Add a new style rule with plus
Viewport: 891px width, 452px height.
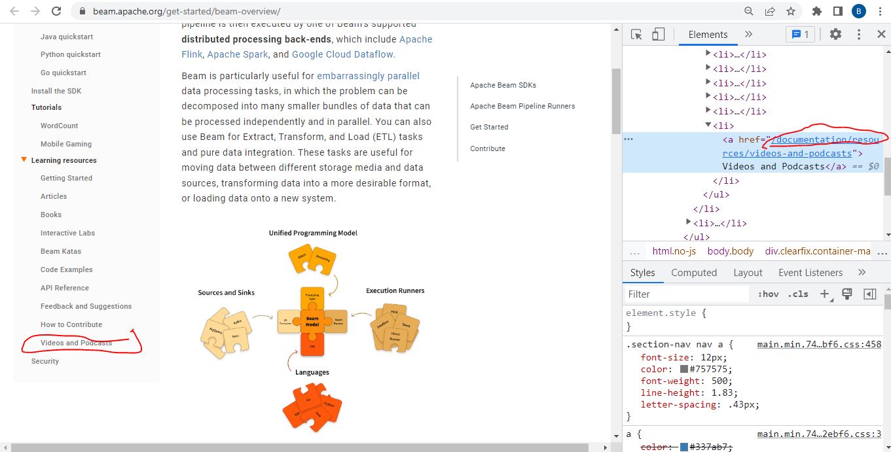click(825, 294)
